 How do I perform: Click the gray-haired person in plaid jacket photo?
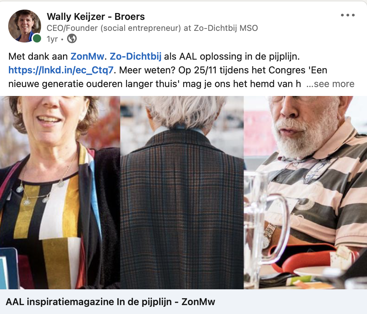click(x=182, y=192)
